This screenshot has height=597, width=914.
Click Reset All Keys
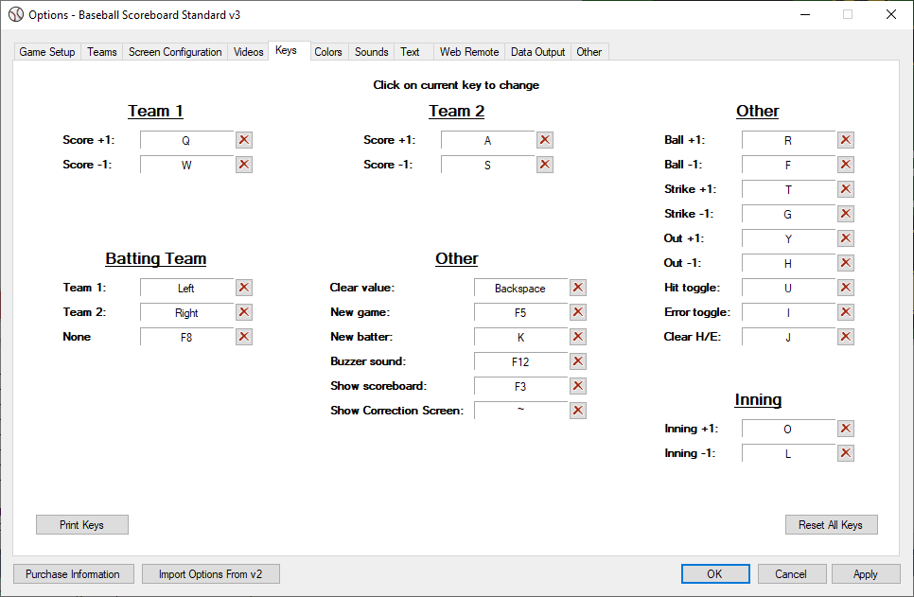click(x=831, y=525)
